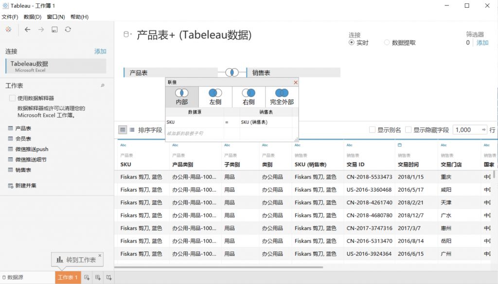
Task: Click 添加新的联接子句 placeholder row
Action: (195, 134)
